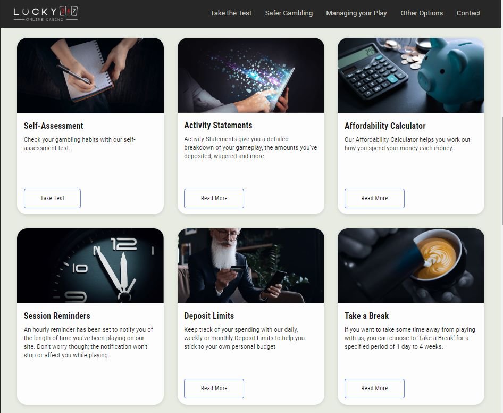This screenshot has width=503, height=413.
Task: Click the calculator and piggy bank image
Action: click(x=411, y=76)
